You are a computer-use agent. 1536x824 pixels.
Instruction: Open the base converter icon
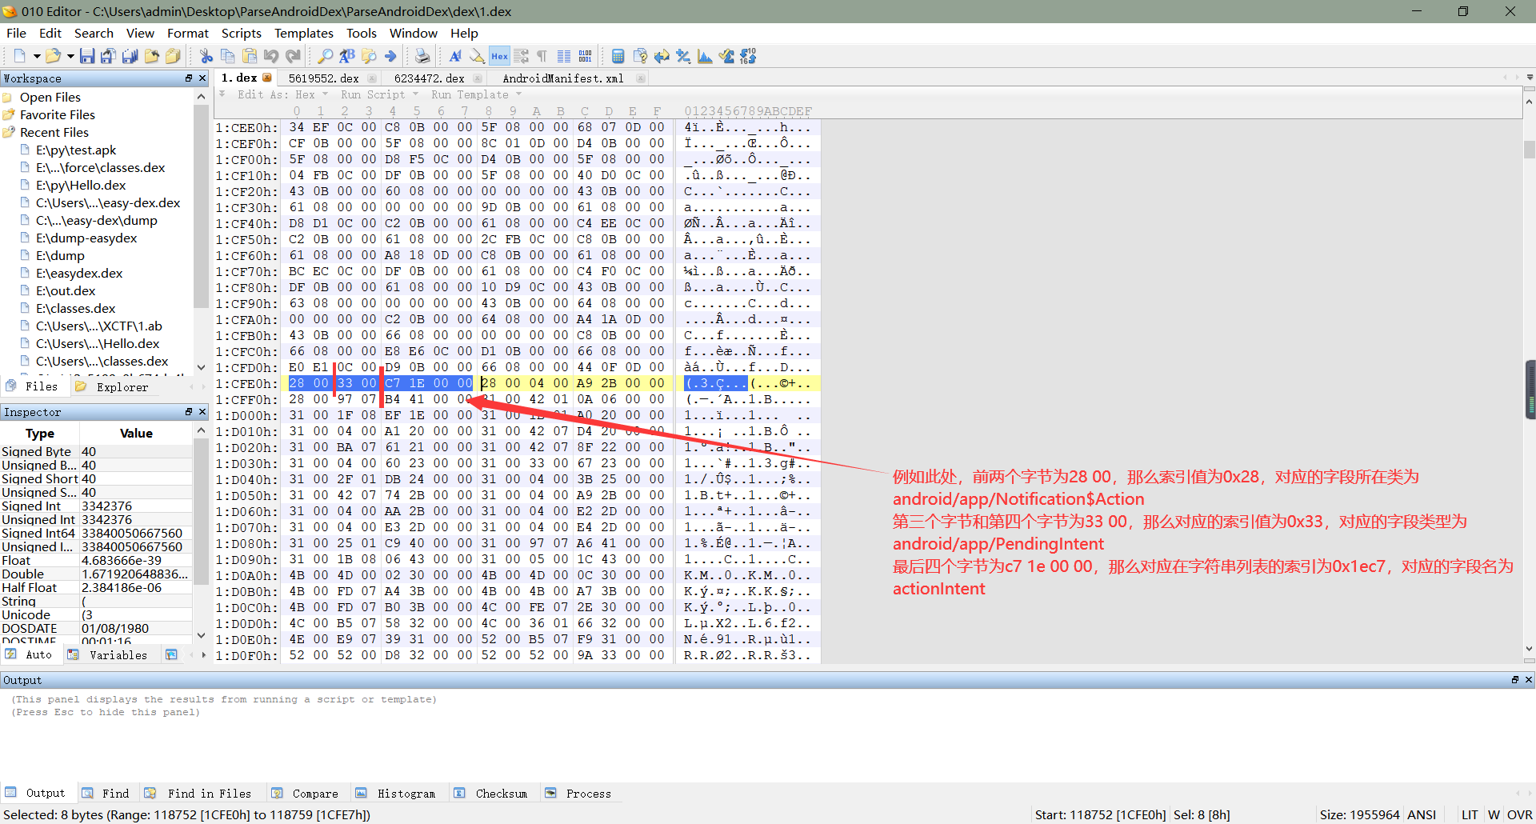(748, 56)
